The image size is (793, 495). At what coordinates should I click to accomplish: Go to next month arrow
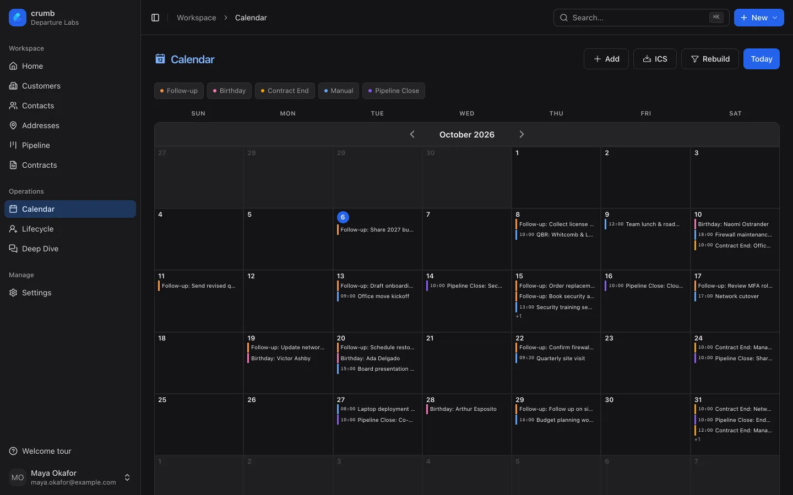522,134
